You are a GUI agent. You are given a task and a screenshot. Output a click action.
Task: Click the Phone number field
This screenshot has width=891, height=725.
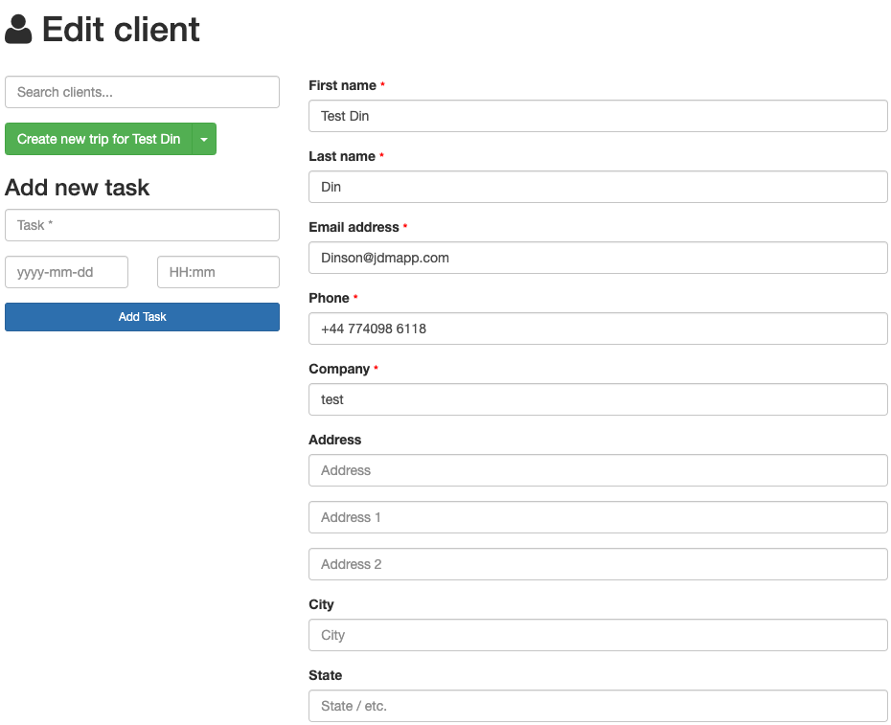598,329
